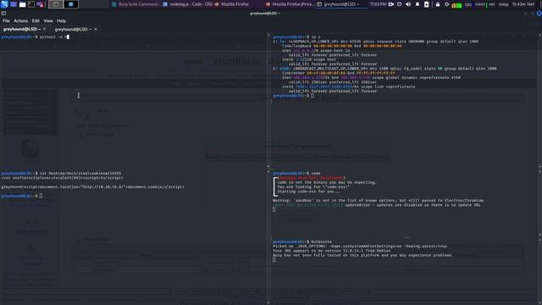Select the second greyhound@LSD terminal tab
Viewport: 542px width, 305px height.
click(x=73, y=29)
